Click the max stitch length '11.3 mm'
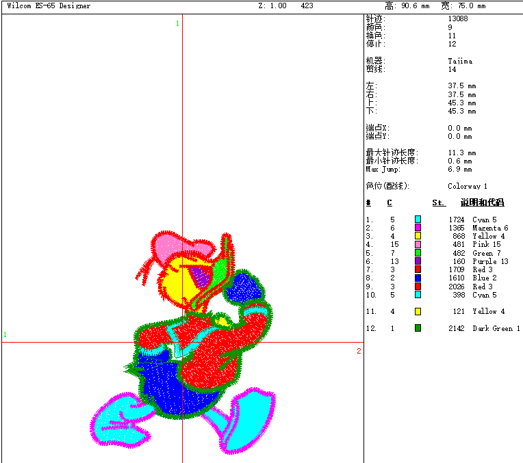 click(462, 153)
